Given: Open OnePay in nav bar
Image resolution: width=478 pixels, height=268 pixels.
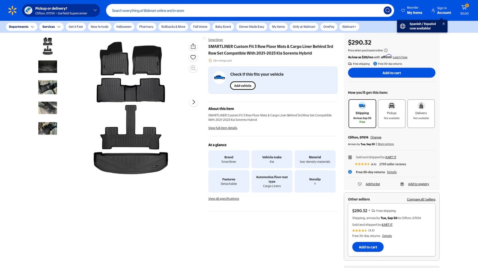Looking at the screenshot, I should (329, 27).
